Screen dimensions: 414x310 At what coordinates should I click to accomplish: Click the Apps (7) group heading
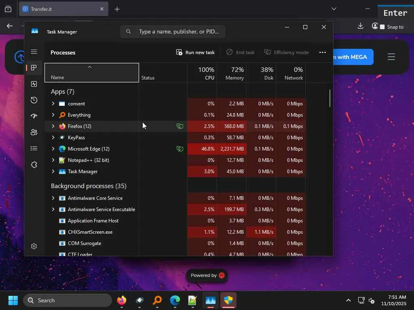[63, 92]
